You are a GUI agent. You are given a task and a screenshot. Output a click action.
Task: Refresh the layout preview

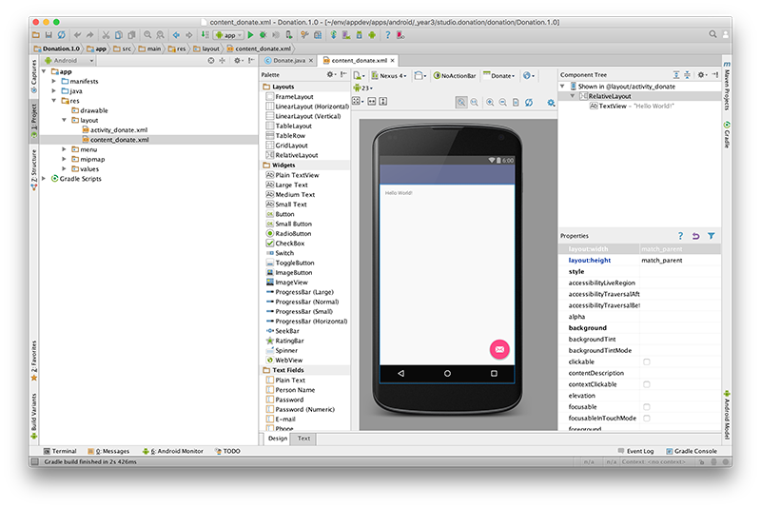pyautogui.click(x=529, y=102)
